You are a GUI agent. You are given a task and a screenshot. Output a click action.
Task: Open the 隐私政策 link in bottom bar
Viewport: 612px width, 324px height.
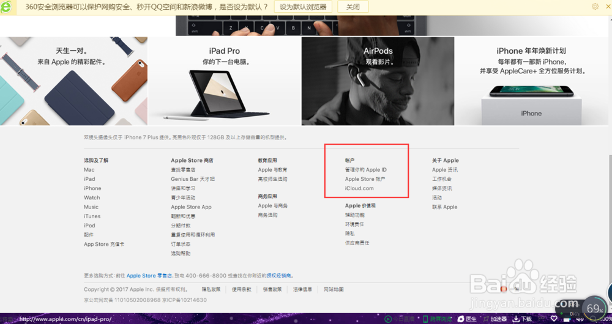click(211, 289)
